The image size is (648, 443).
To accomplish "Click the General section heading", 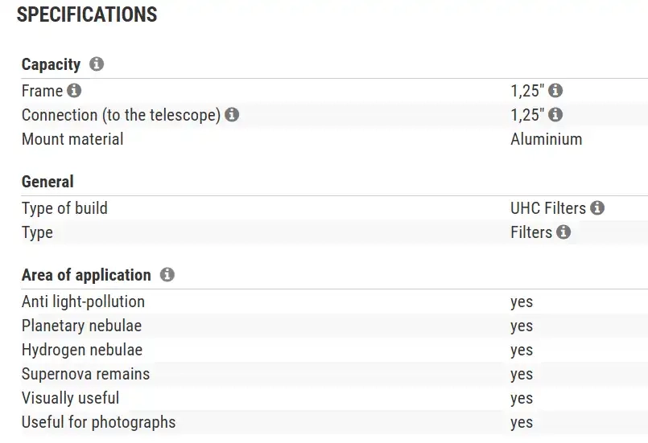I will pyautogui.click(x=47, y=182).
